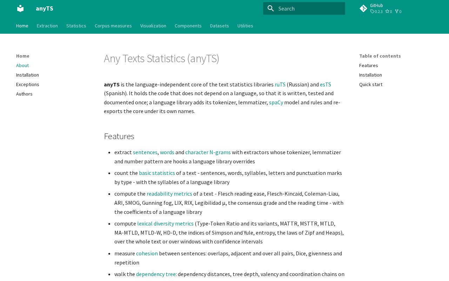
Task: Click the GitHub stars count icon
Action: pyautogui.click(x=387, y=12)
